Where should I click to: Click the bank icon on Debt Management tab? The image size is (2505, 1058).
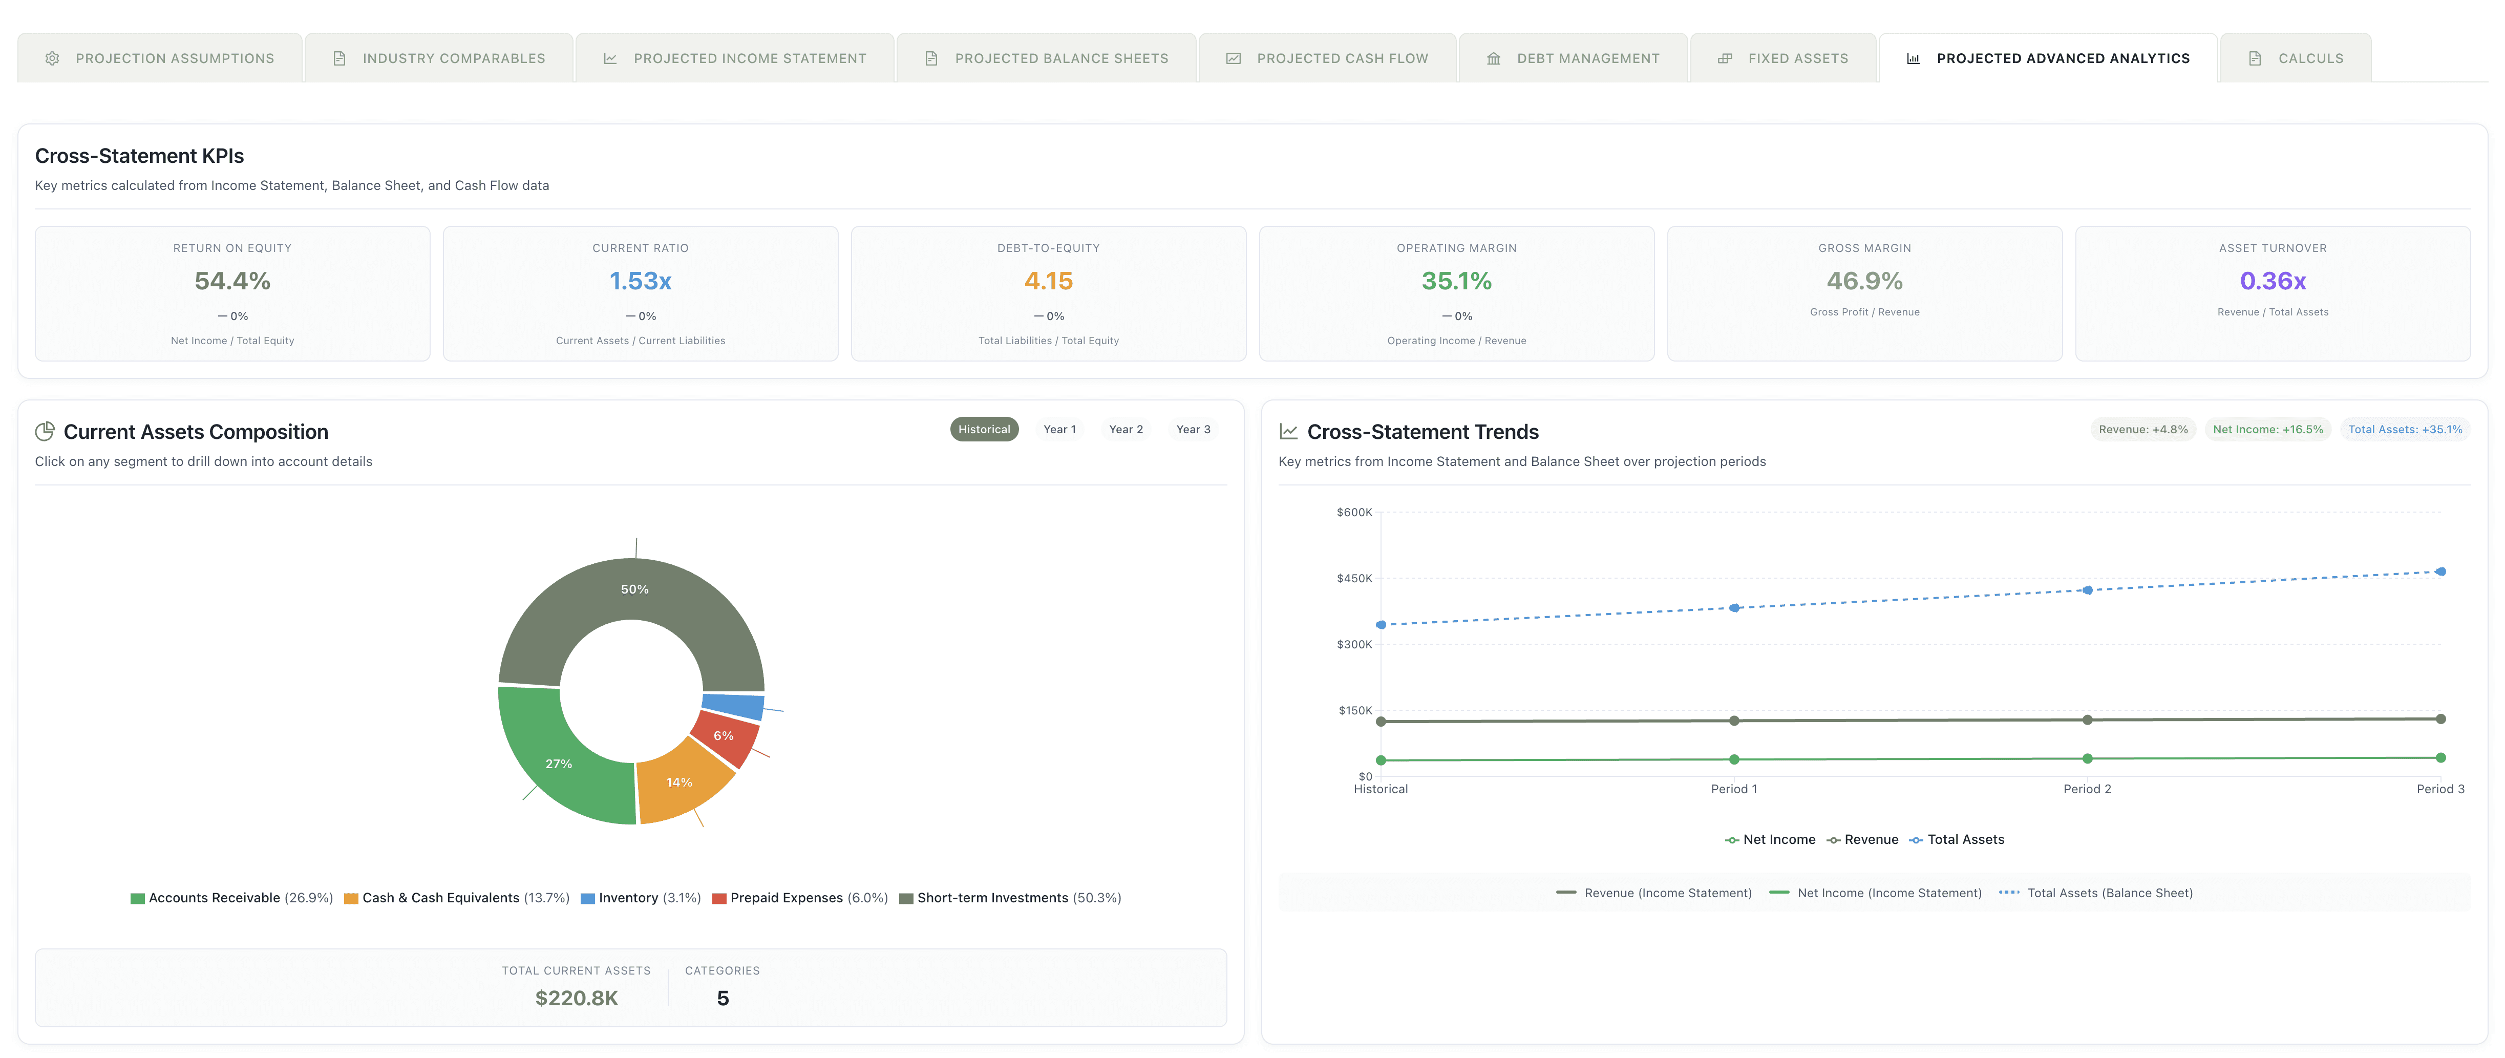(x=1494, y=58)
